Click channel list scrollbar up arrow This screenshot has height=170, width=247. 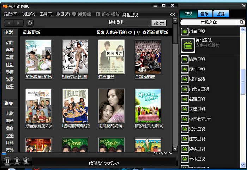[243, 30]
